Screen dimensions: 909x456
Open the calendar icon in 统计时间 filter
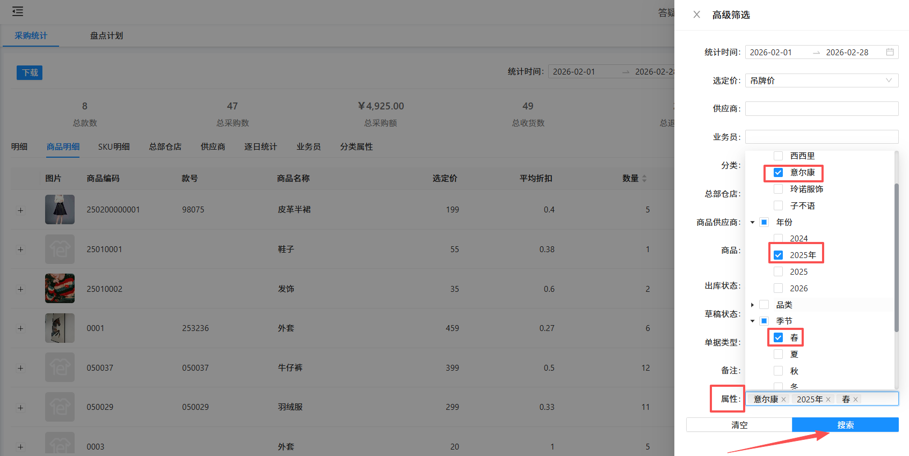coord(890,52)
